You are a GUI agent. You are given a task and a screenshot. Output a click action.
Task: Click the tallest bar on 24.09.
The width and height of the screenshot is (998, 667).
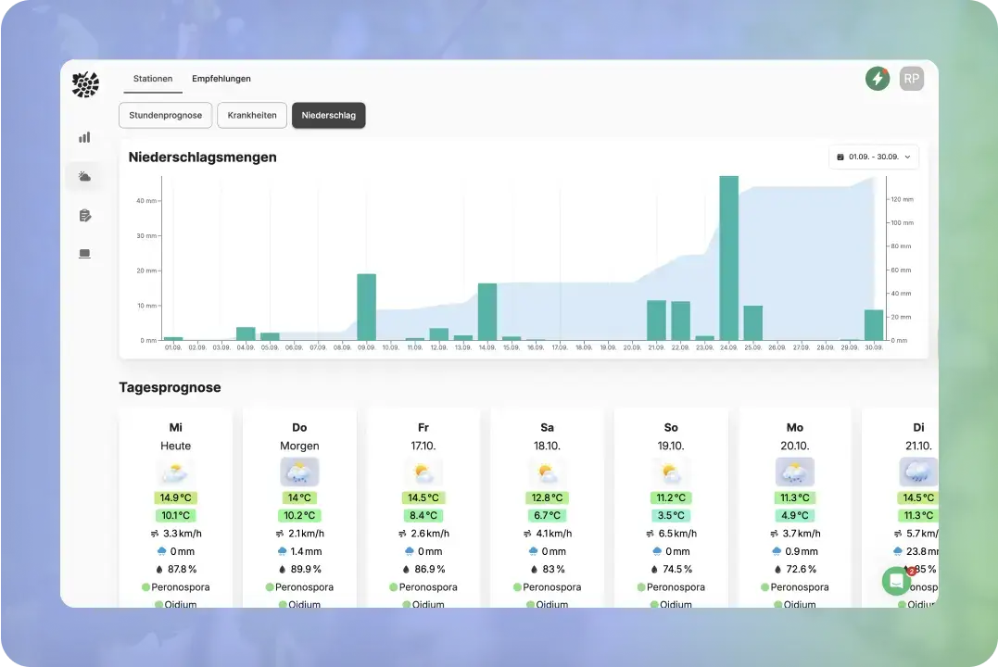[x=728, y=258]
